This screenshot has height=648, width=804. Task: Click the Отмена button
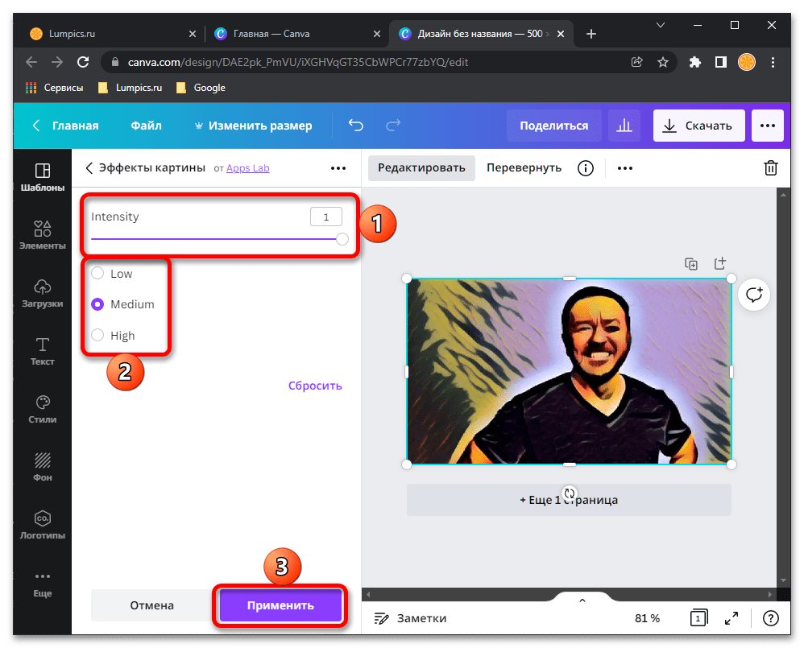(x=151, y=605)
